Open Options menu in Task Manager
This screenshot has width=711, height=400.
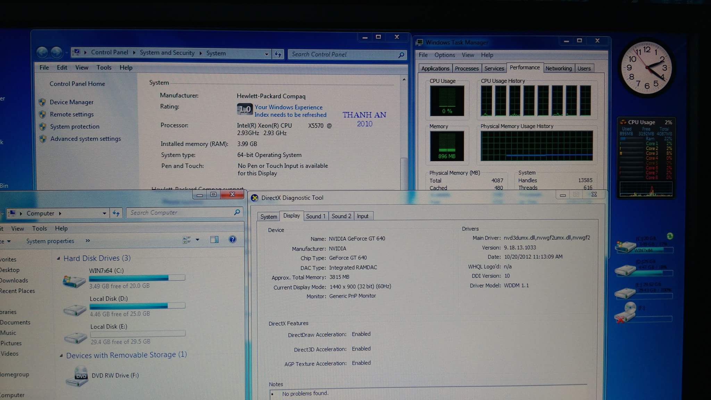pos(444,55)
